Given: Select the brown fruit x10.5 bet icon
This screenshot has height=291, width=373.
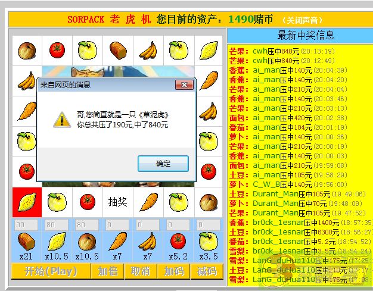Looking at the screenshot, I should 87,241.
